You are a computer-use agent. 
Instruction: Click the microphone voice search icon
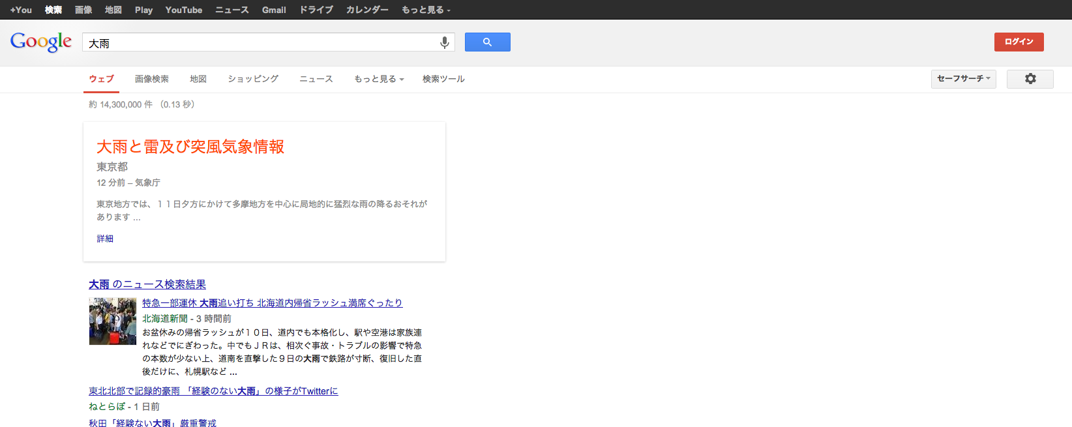click(x=444, y=42)
